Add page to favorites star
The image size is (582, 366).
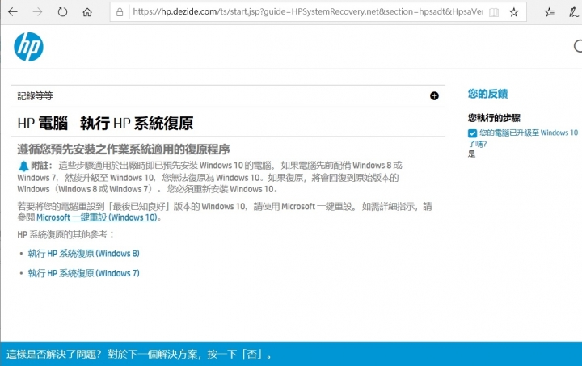(514, 12)
